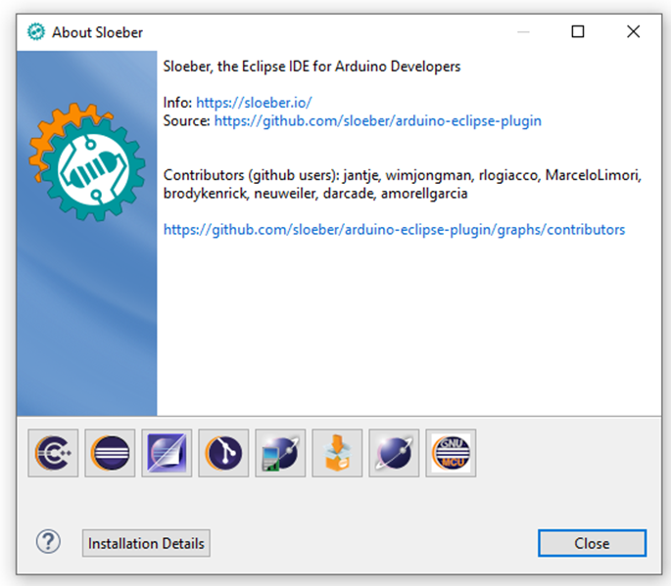
Task: Open Installation Details
Action: 146,543
